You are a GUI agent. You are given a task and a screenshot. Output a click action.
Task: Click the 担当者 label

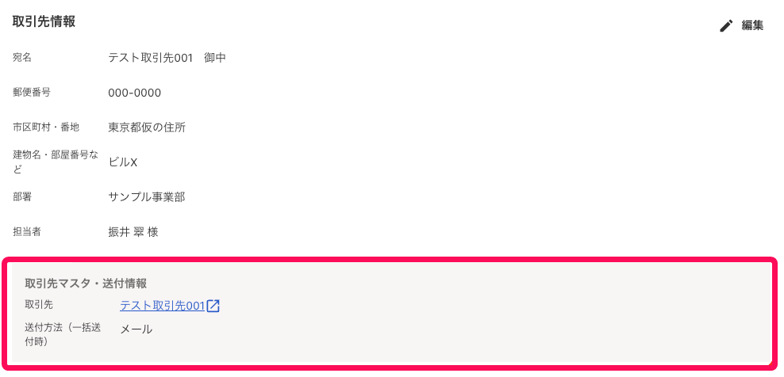[26, 232]
